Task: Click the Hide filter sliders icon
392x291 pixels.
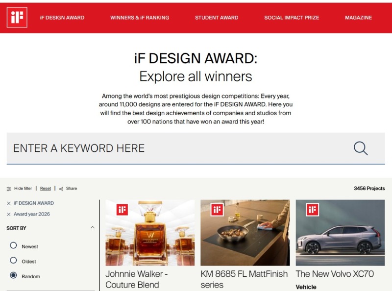Action: coord(9,189)
